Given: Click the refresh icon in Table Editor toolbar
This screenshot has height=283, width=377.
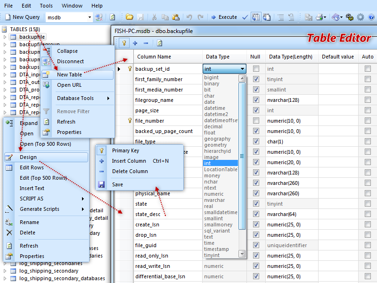Looking at the screenshot, I should pyautogui.click(x=159, y=43).
